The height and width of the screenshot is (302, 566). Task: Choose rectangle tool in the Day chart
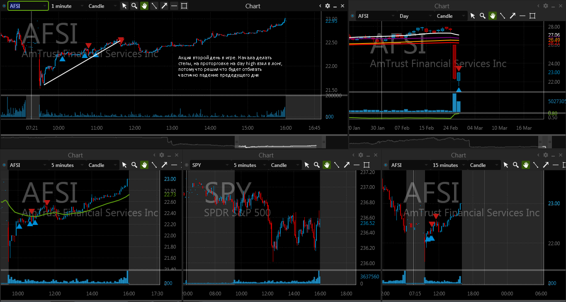(532, 16)
